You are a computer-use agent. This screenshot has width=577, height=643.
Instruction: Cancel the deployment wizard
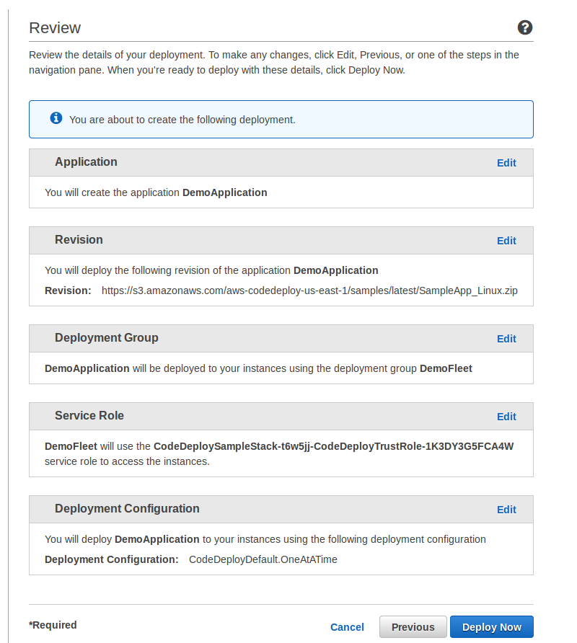pos(347,627)
